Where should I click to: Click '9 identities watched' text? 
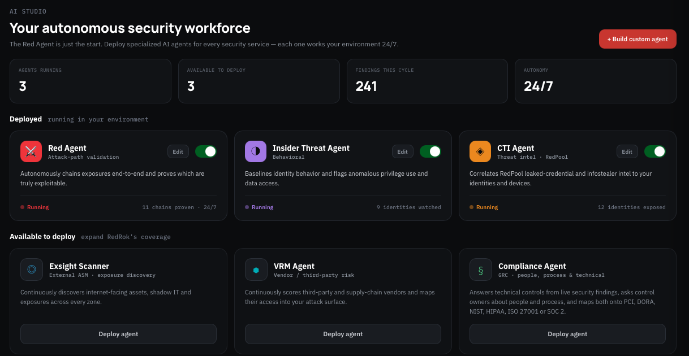click(x=409, y=207)
